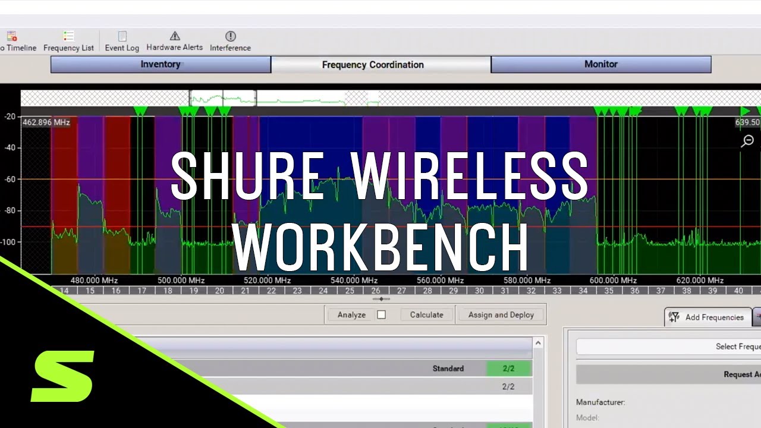Click the 500.000 MHz axis label
Image resolution: width=761 pixels, height=428 pixels.
coord(181,280)
